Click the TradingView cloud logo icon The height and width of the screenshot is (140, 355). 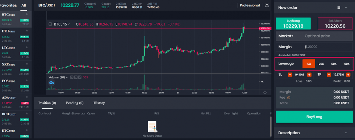(52, 83)
